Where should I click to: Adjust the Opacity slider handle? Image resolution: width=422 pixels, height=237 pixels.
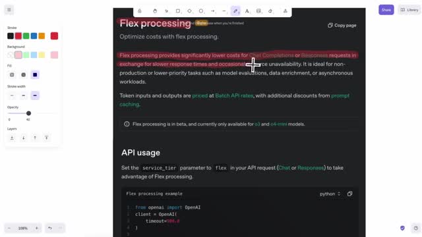[28, 113]
